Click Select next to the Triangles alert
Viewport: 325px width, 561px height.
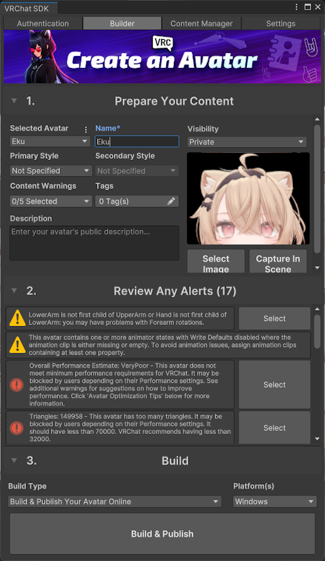pyautogui.click(x=275, y=428)
